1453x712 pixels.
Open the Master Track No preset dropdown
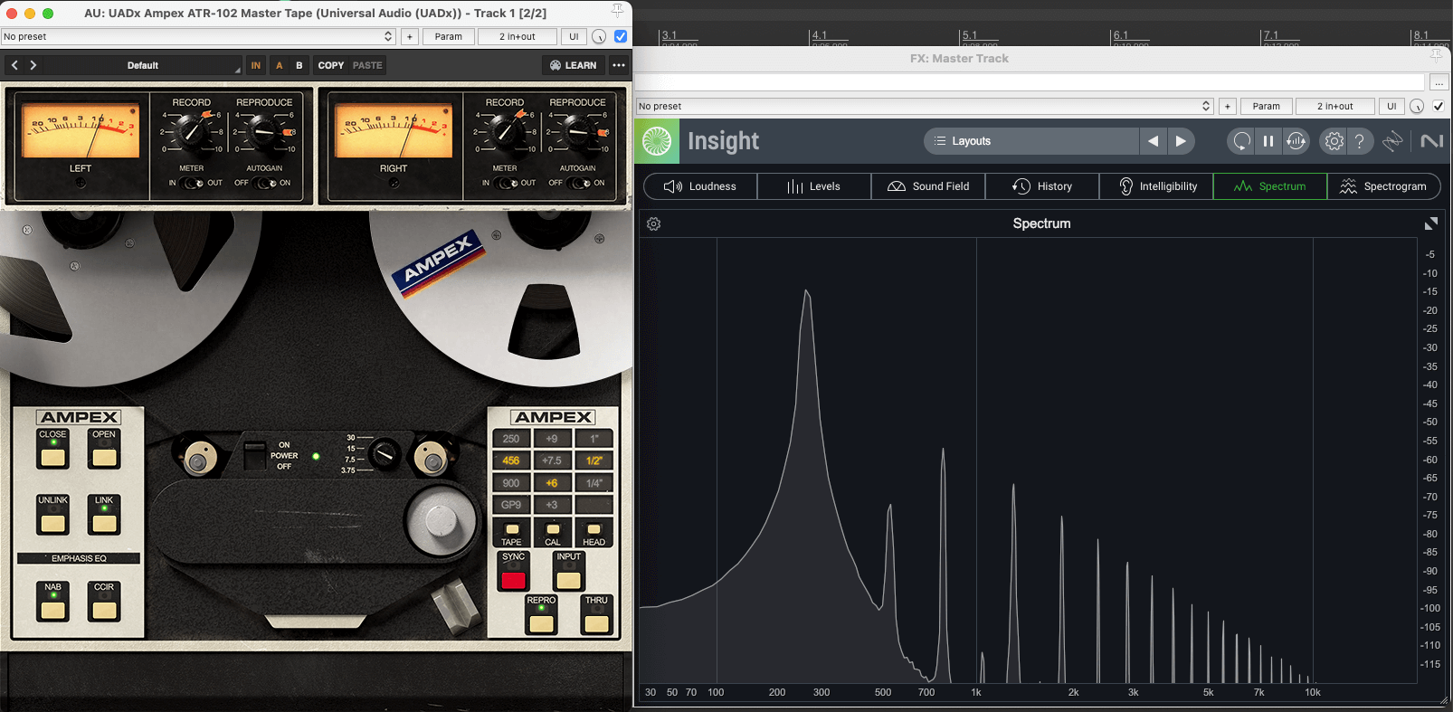[924, 106]
